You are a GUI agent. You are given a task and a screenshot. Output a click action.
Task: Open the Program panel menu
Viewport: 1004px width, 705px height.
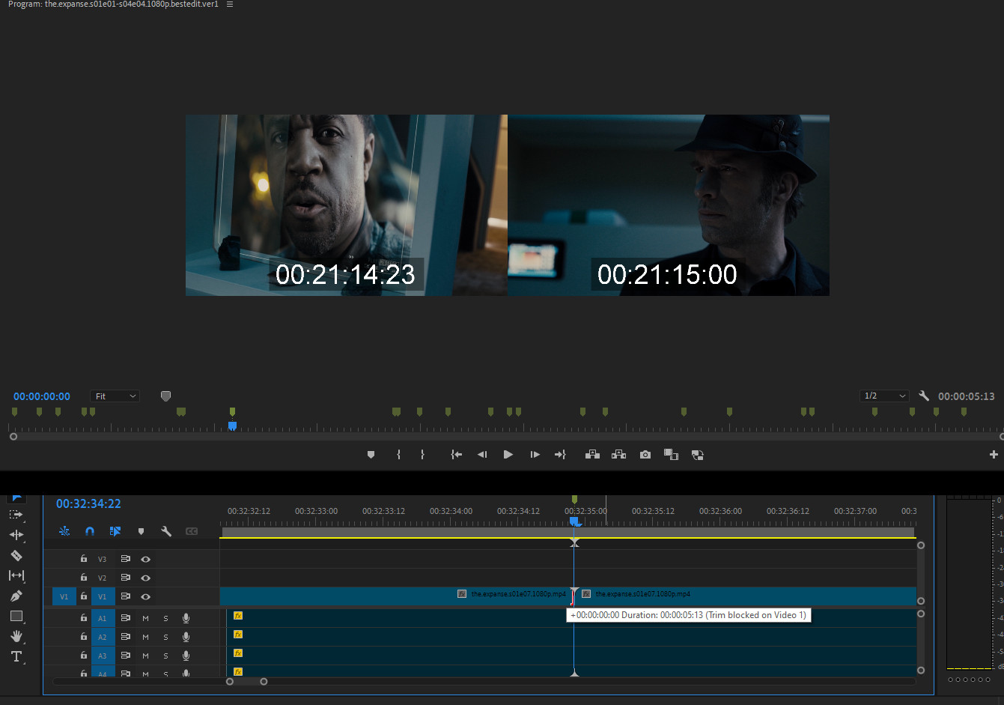[230, 4]
